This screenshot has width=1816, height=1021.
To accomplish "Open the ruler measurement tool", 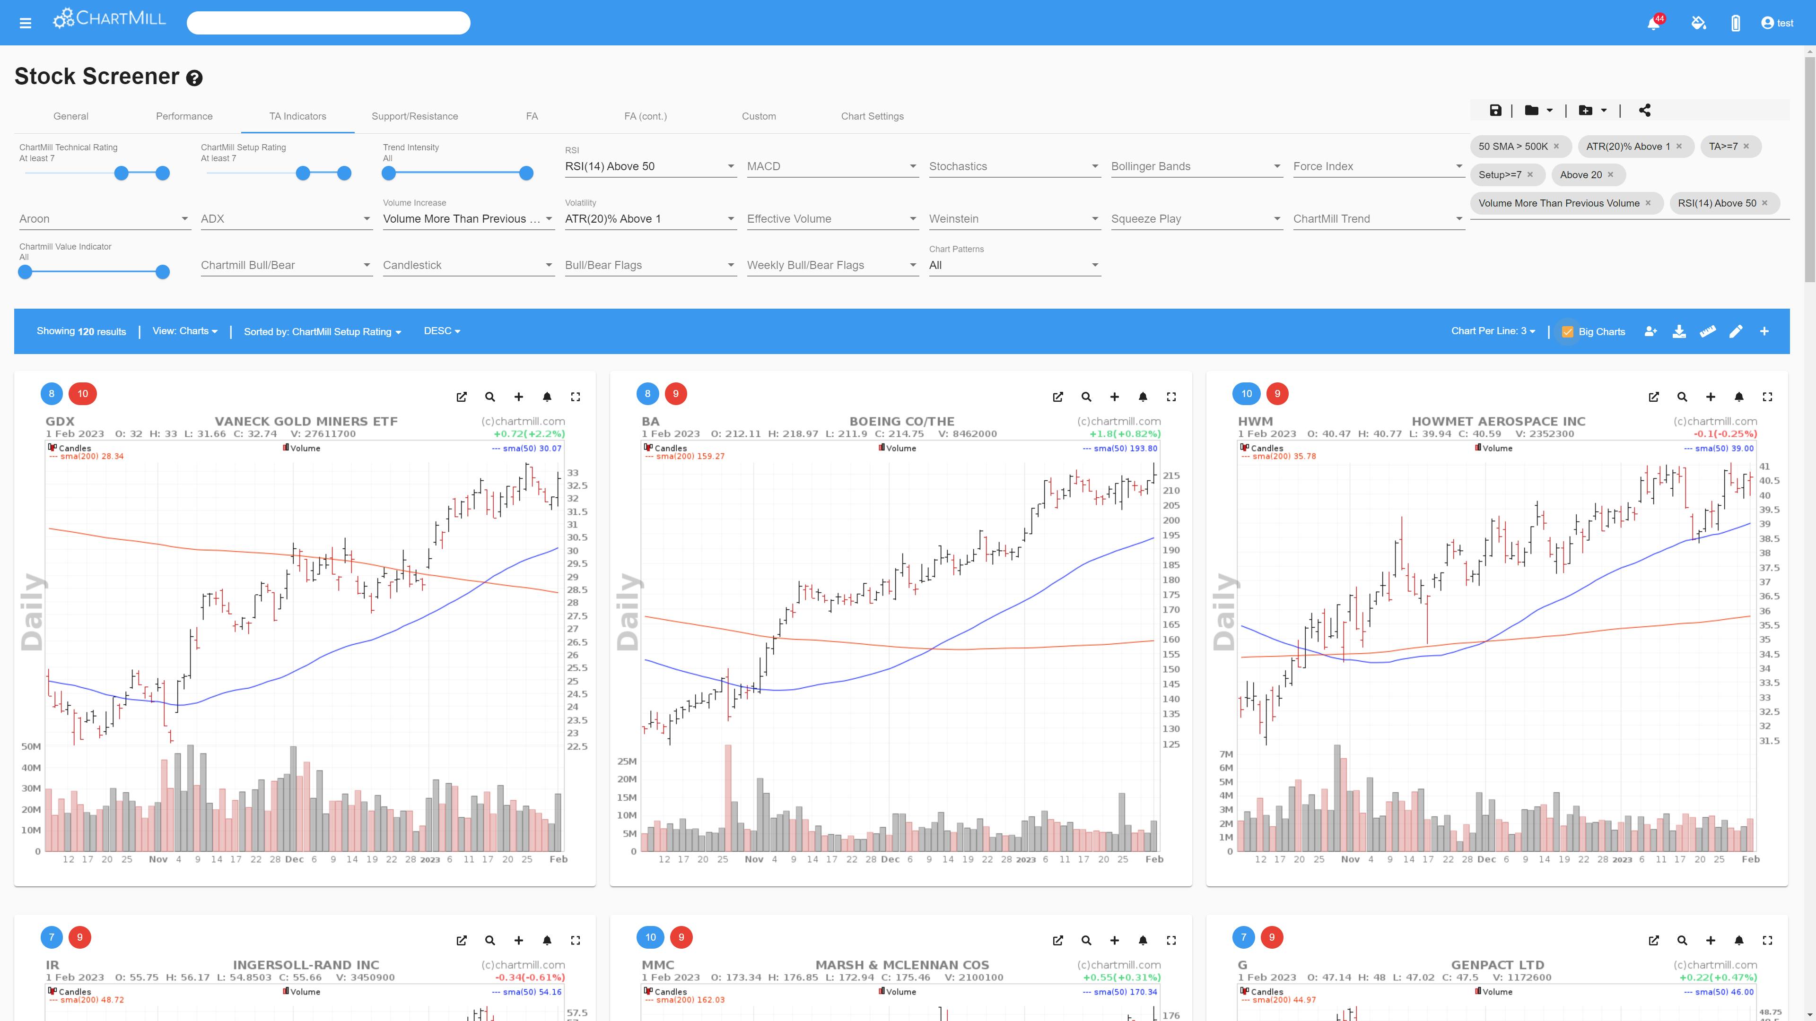I will (x=1707, y=331).
